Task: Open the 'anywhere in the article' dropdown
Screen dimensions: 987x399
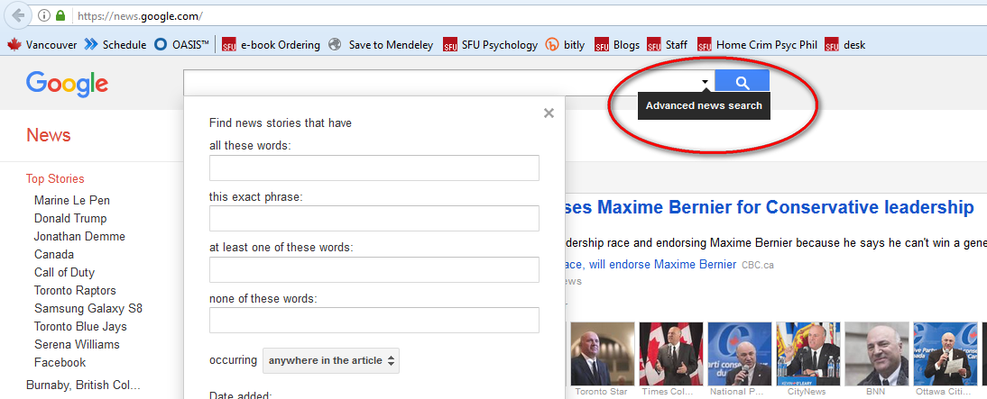Action: pos(331,360)
